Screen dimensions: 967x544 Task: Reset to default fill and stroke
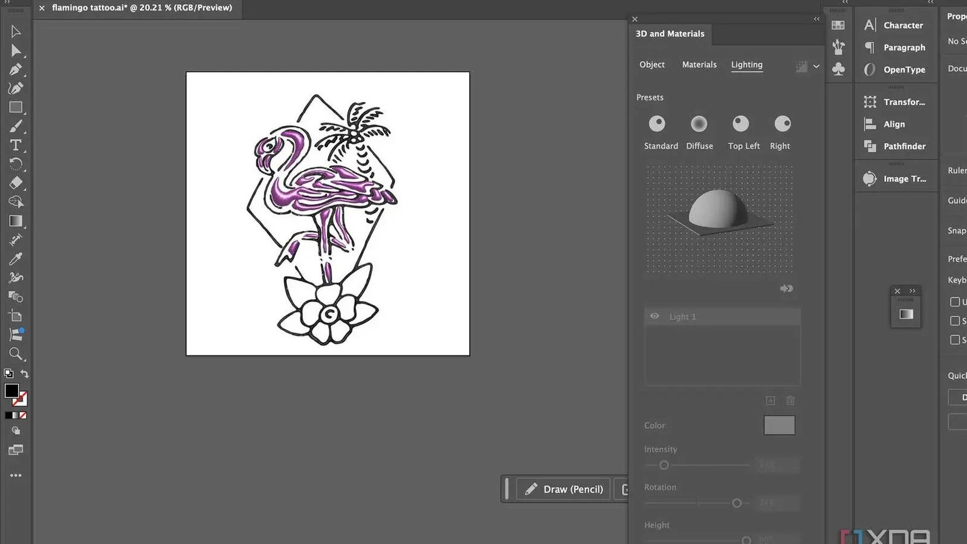point(8,374)
